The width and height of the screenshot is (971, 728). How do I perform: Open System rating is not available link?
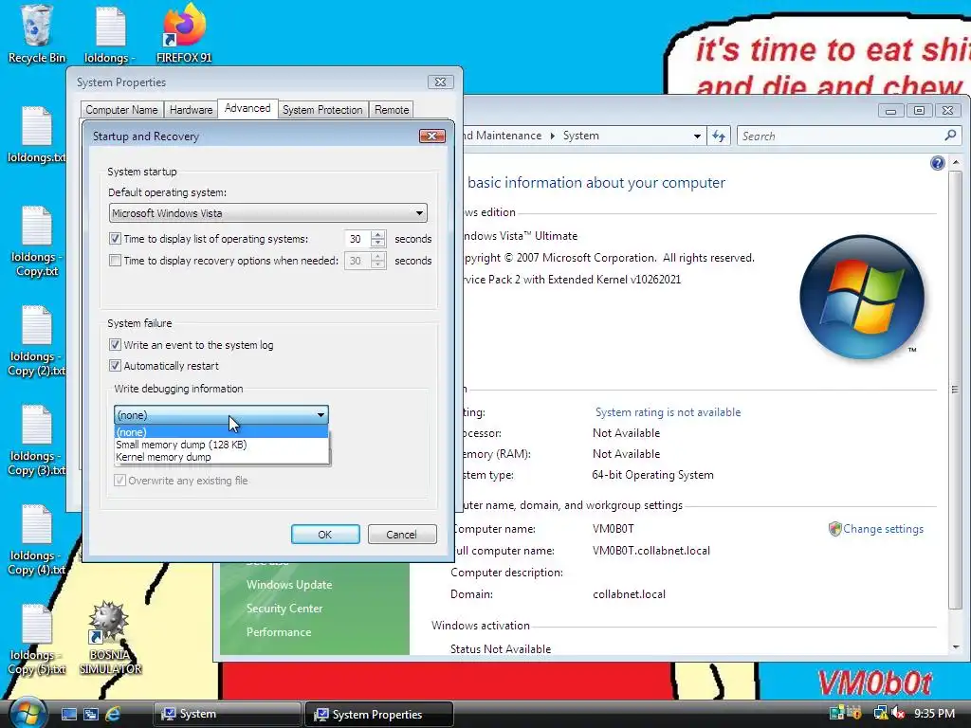(x=668, y=412)
